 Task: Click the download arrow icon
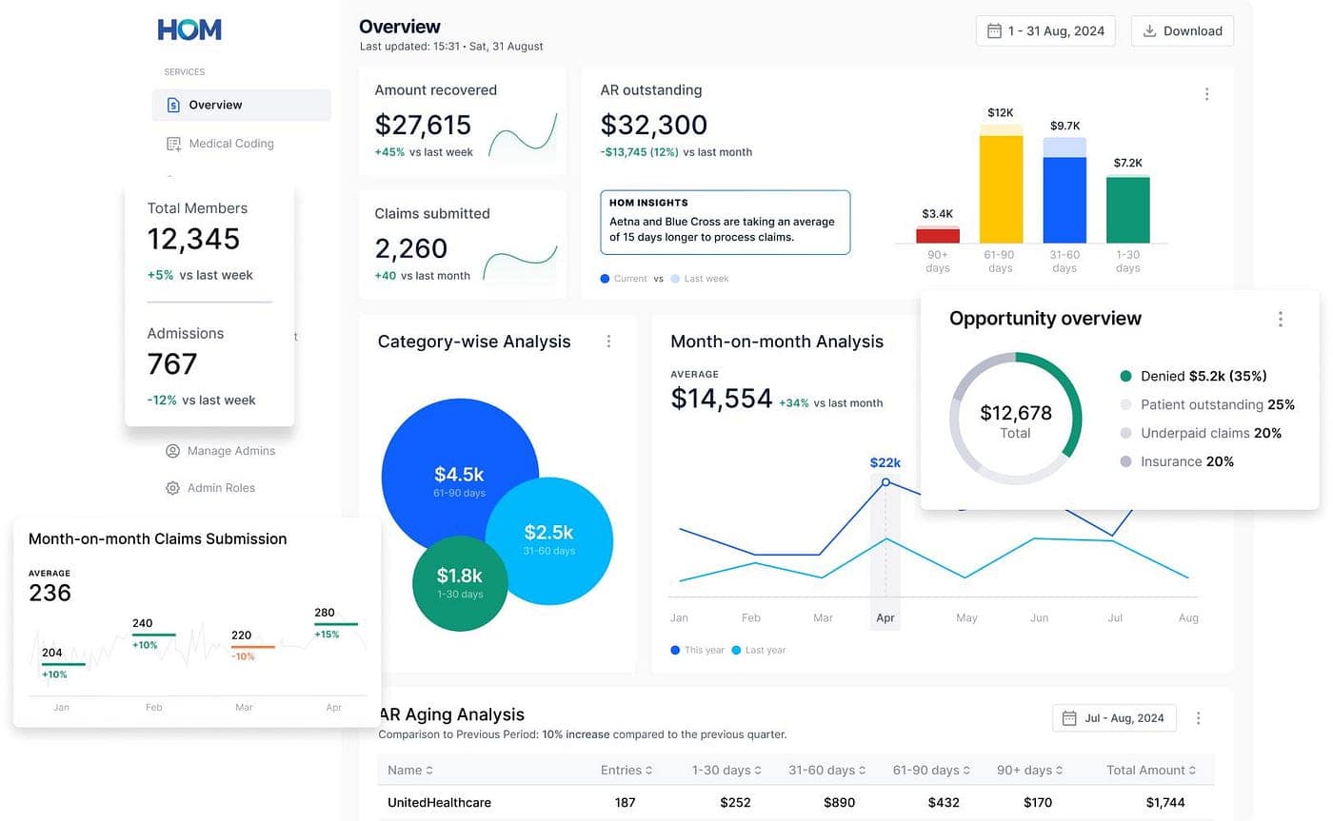click(1149, 30)
